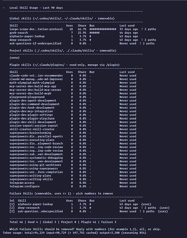
Task: Select plugin-dev:plugin-settings row
Action: (73, 115)
